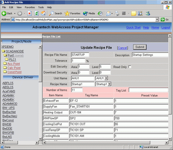Open the BwBacNet device driver link
Image resolution: width=173 pixels, height=150 pixels.
(9, 112)
